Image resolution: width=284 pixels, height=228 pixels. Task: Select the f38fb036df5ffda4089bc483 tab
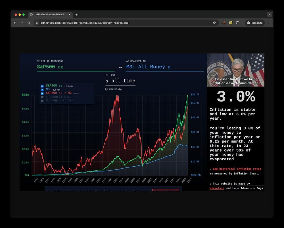click(x=50, y=14)
